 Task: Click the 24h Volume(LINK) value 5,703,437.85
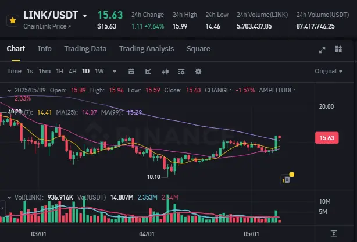254,26
